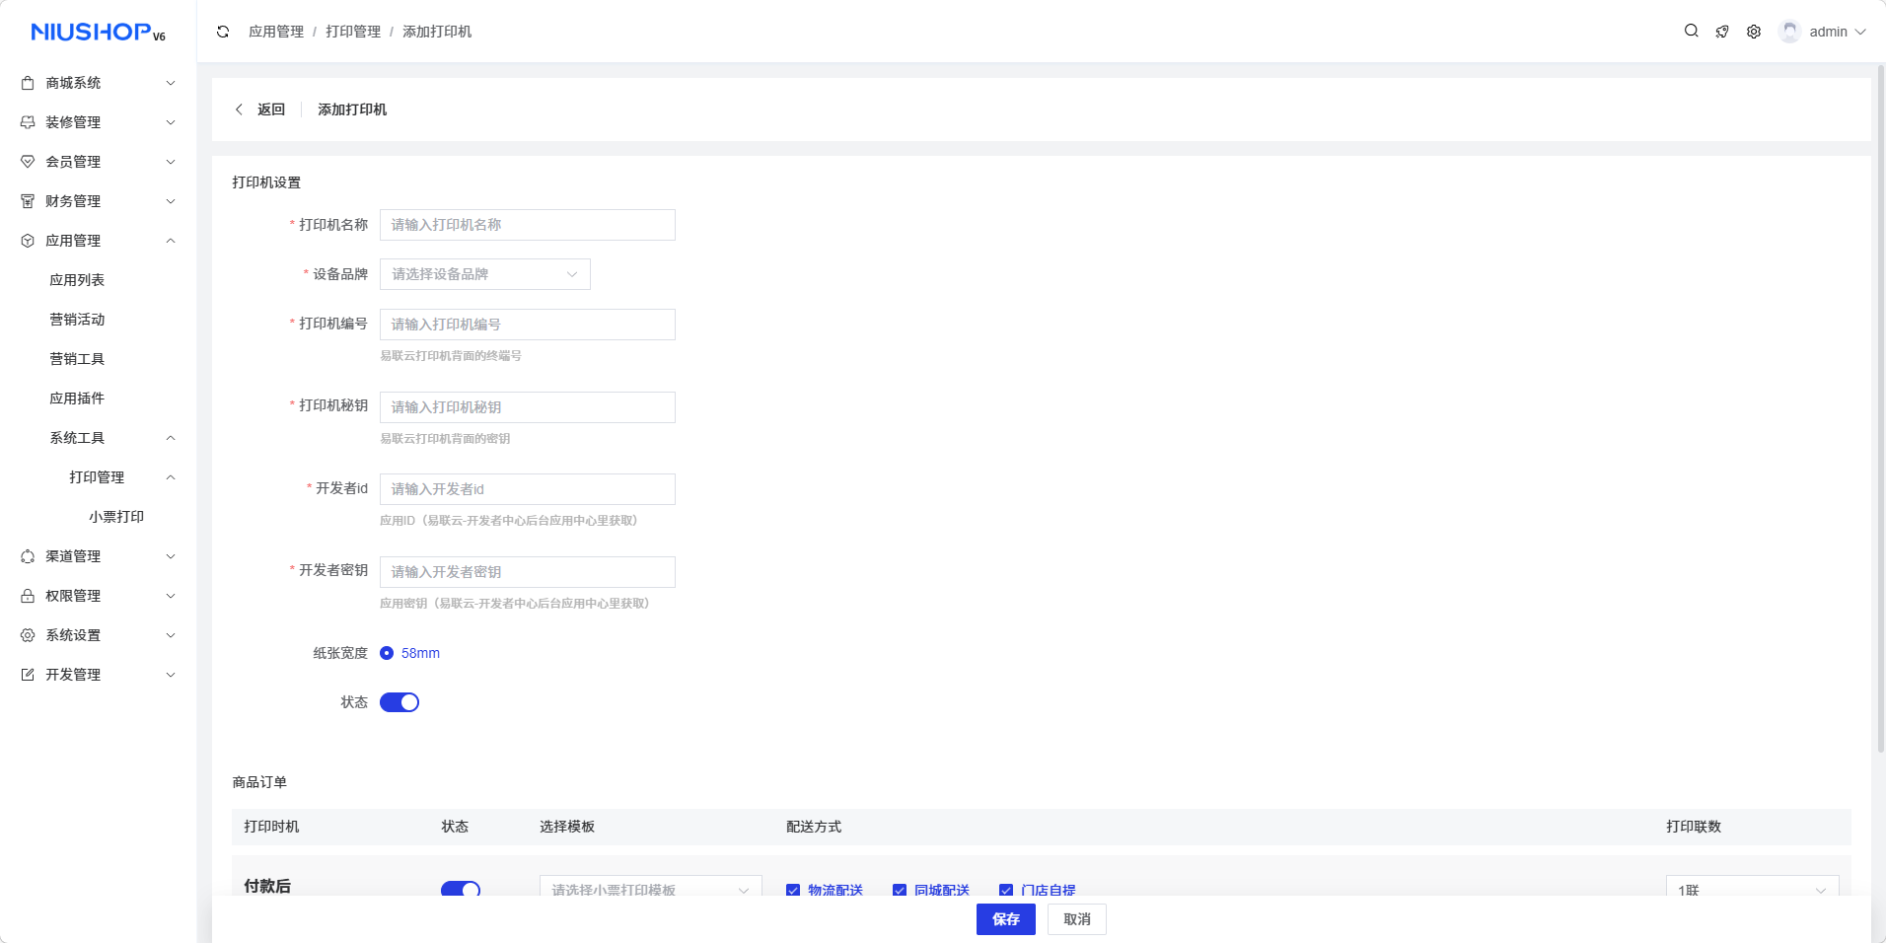Select the 58mm paper width radio button
The height and width of the screenshot is (943, 1886).
click(387, 653)
